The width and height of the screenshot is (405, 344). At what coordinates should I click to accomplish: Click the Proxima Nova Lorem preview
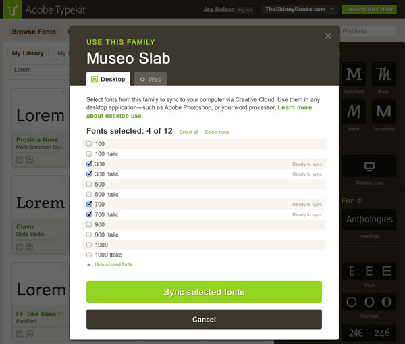pos(40,116)
